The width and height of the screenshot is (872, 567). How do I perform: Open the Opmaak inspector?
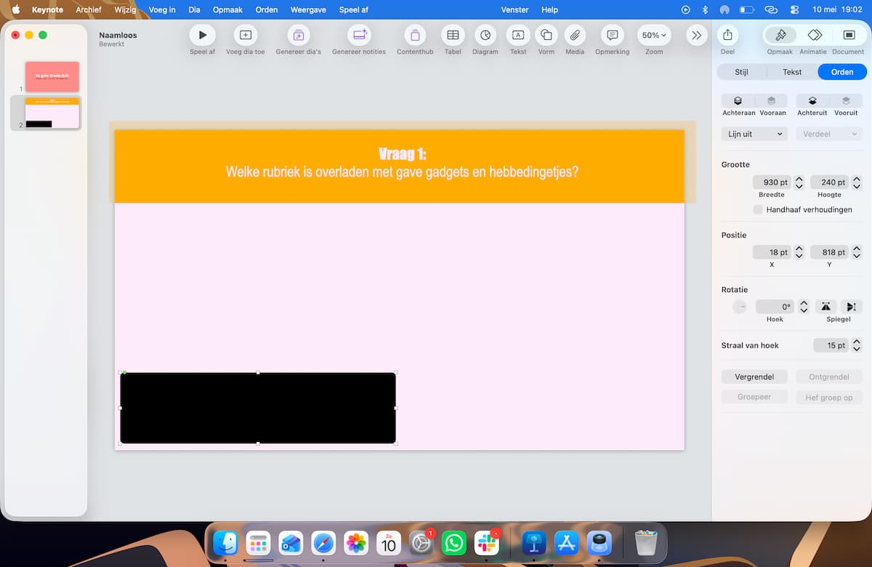pos(780,35)
